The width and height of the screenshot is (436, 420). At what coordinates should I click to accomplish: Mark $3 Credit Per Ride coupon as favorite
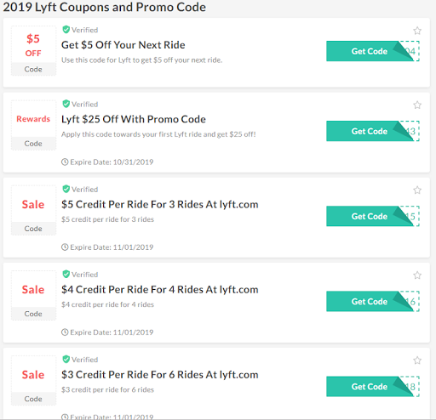pos(417,360)
